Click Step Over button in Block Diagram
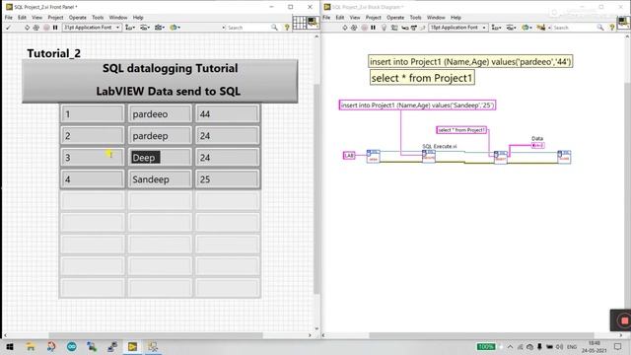The width and height of the screenshot is (631, 355). (x=414, y=28)
